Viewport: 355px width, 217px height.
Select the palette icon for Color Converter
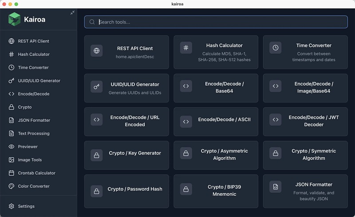[12, 186]
